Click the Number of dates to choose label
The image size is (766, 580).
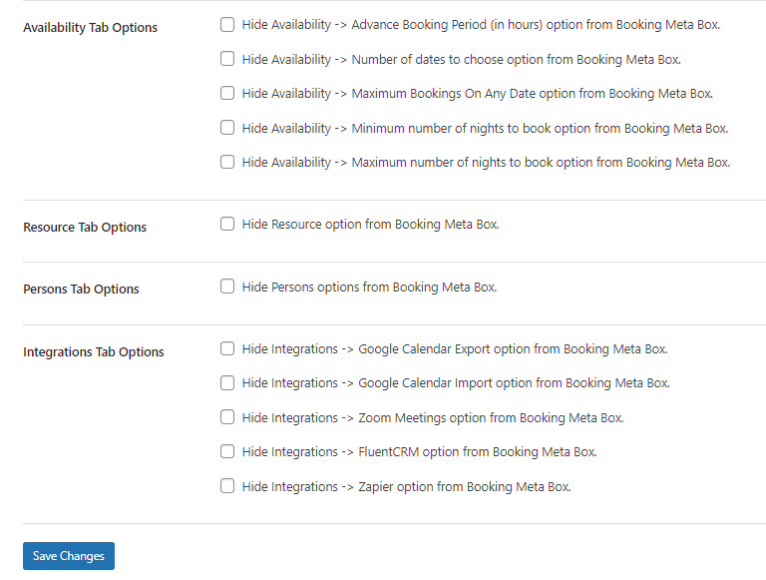pos(461,60)
